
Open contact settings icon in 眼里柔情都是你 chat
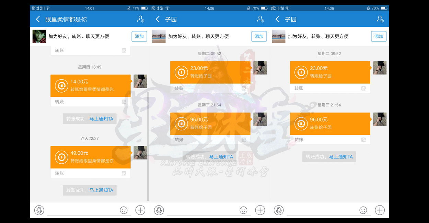click(x=140, y=20)
